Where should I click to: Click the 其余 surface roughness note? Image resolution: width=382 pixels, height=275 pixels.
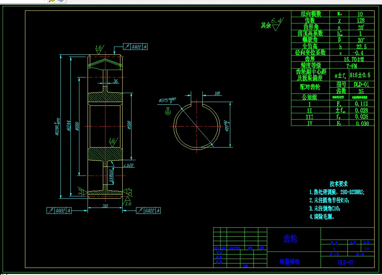pyautogui.click(x=266, y=25)
